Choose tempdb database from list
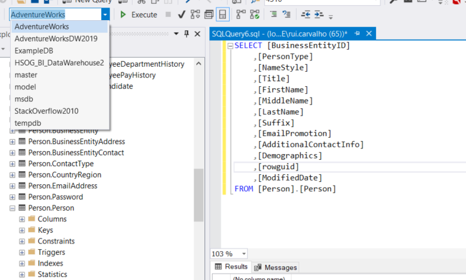Image resolution: width=466 pixels, height=280 pixels. coord(60,123)
